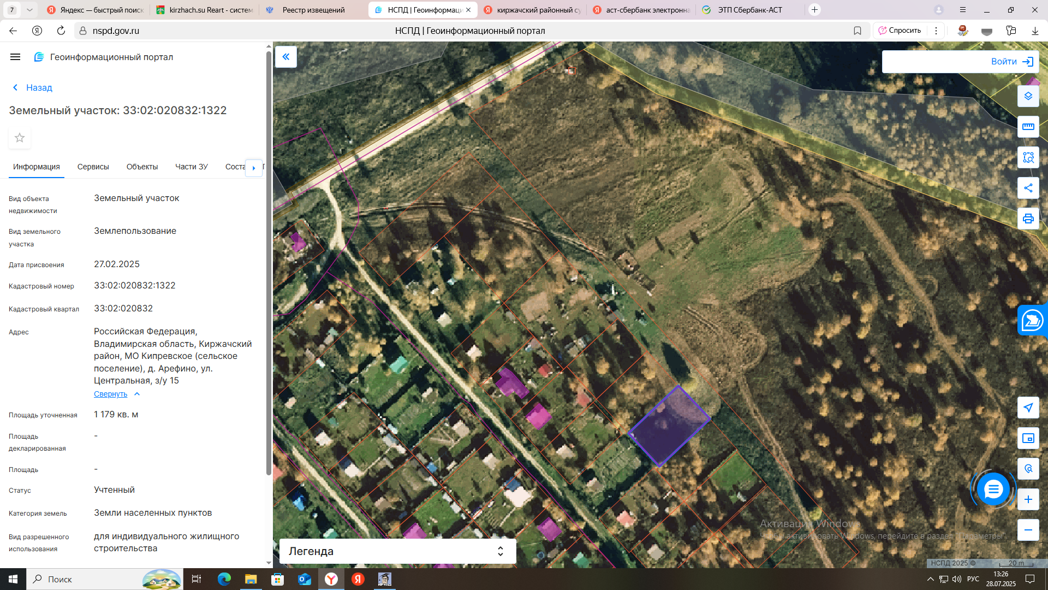Click the share map icon
This screenshot has width=1048, height=590.
click(1028, 188)
